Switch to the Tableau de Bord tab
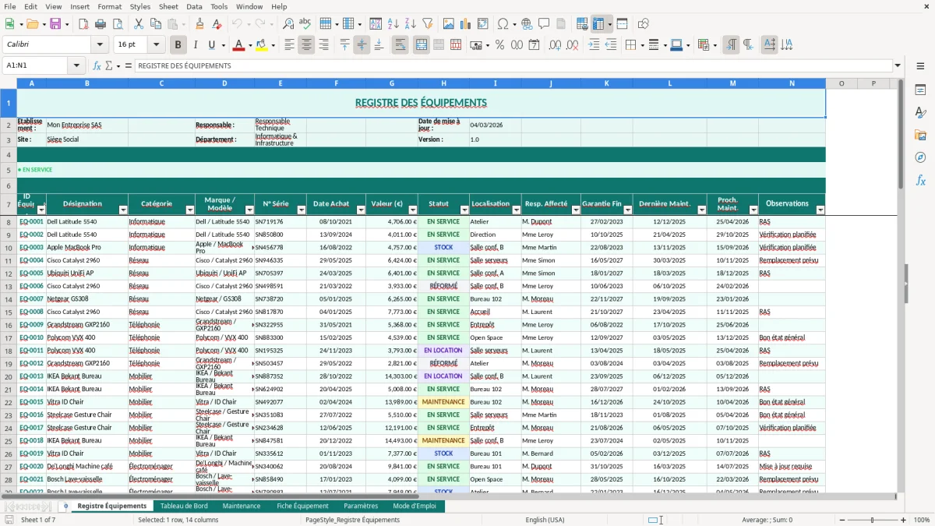Screen dimensions: 935x526 click(184, 506)
